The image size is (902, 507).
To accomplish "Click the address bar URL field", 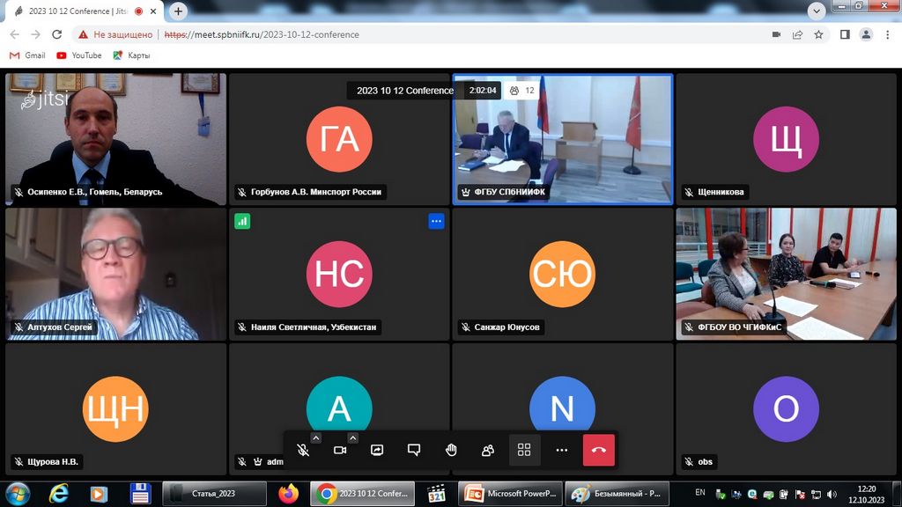I will click(440, 34).
